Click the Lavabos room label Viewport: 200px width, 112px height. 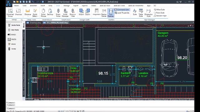pos(143,73)
